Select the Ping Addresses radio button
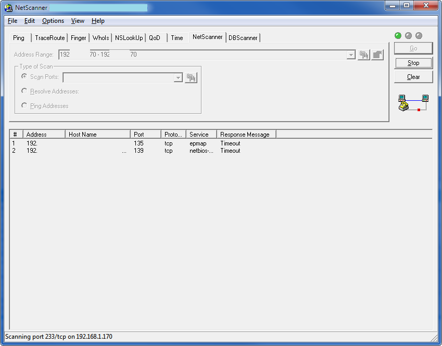The height and width of the screenshot is (346, 442). (24, 105)
